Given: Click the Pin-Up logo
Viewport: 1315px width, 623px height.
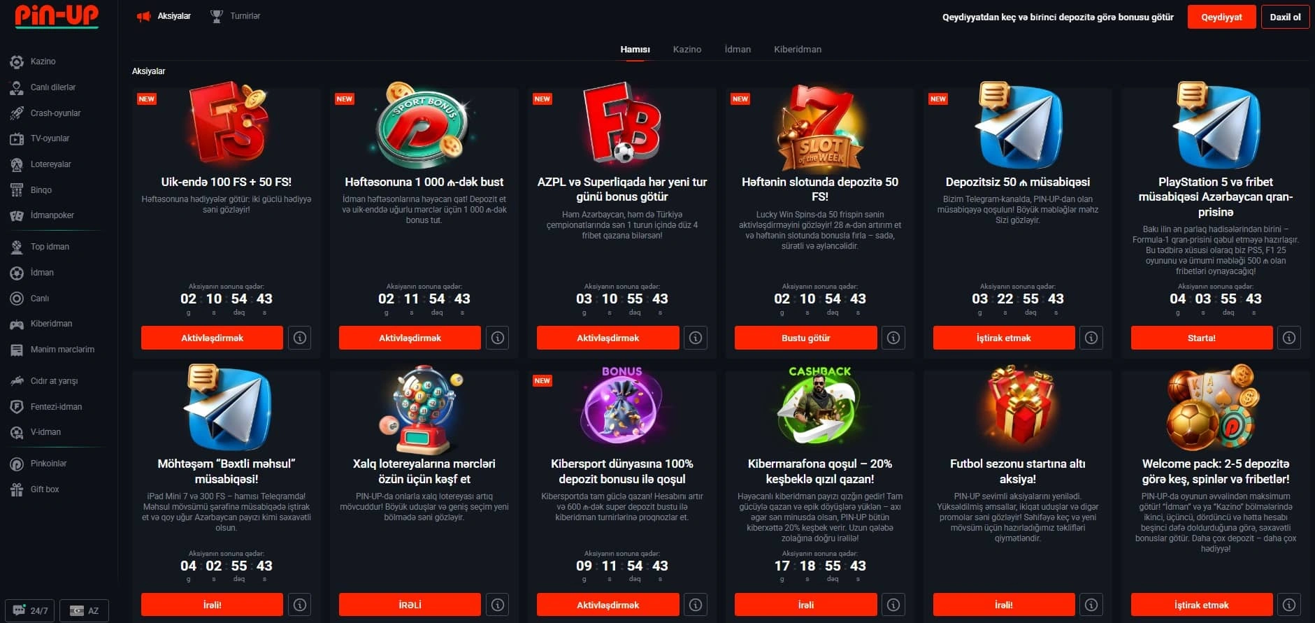Looking at the screenshot, I should tap(57, 16).
